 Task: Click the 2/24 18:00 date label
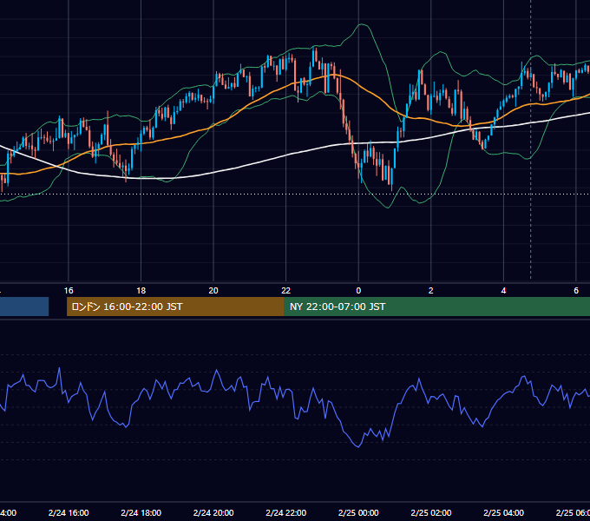141,512
